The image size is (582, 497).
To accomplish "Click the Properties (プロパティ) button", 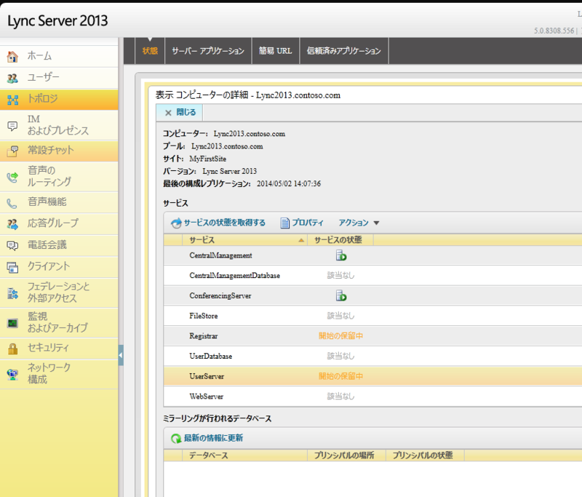I will tap(302, 223).
